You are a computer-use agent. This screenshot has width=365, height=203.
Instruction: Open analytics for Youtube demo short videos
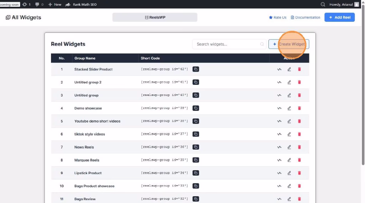(x=279, y=121)
